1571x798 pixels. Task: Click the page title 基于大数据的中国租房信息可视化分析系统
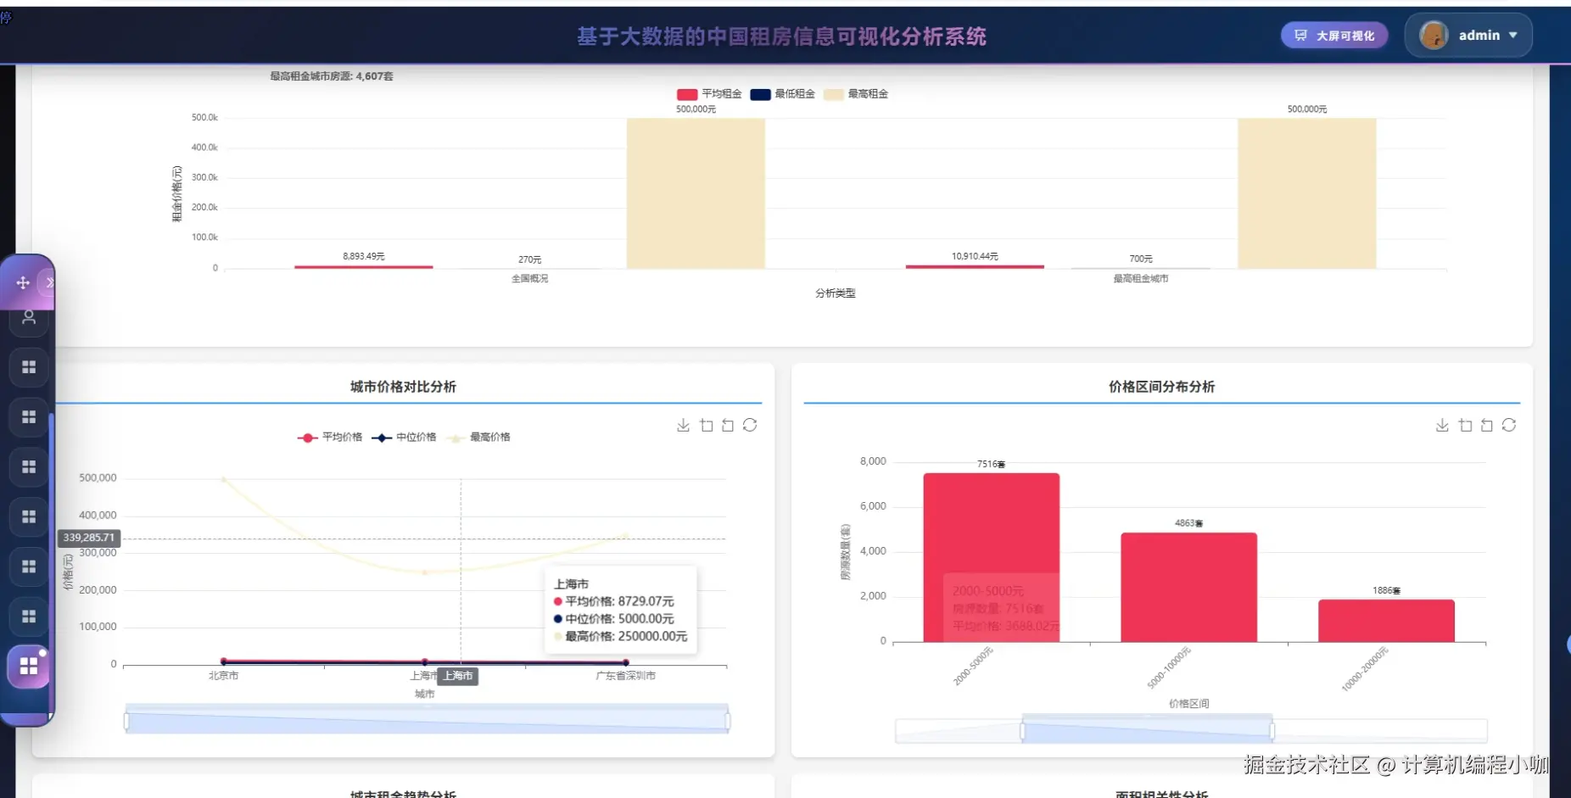point(781,36)
